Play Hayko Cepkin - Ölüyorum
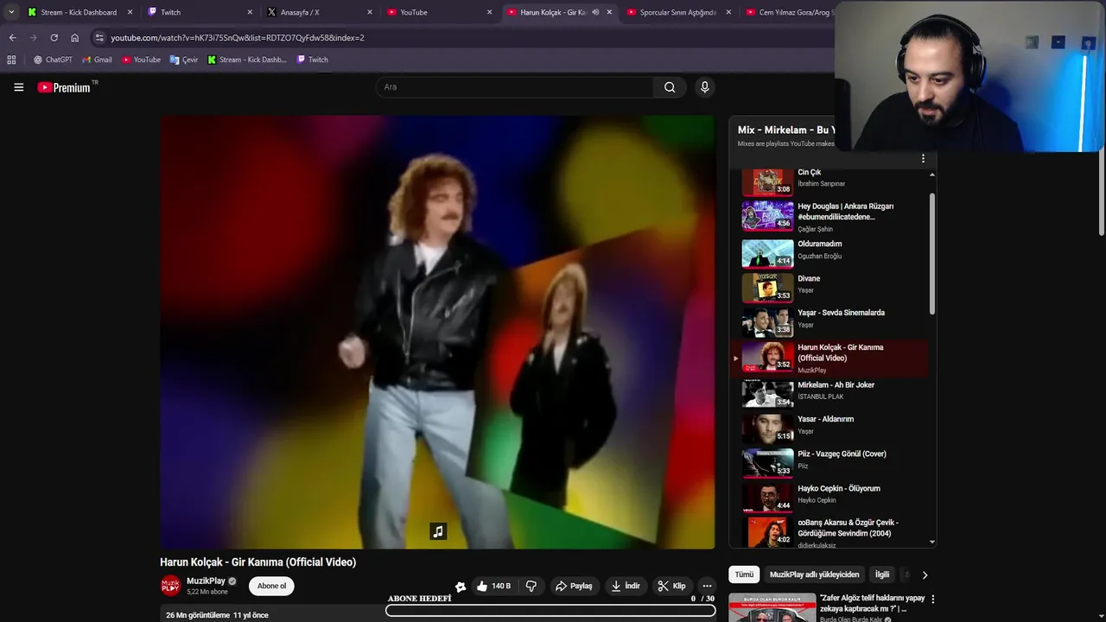 [x=834, y=498]
